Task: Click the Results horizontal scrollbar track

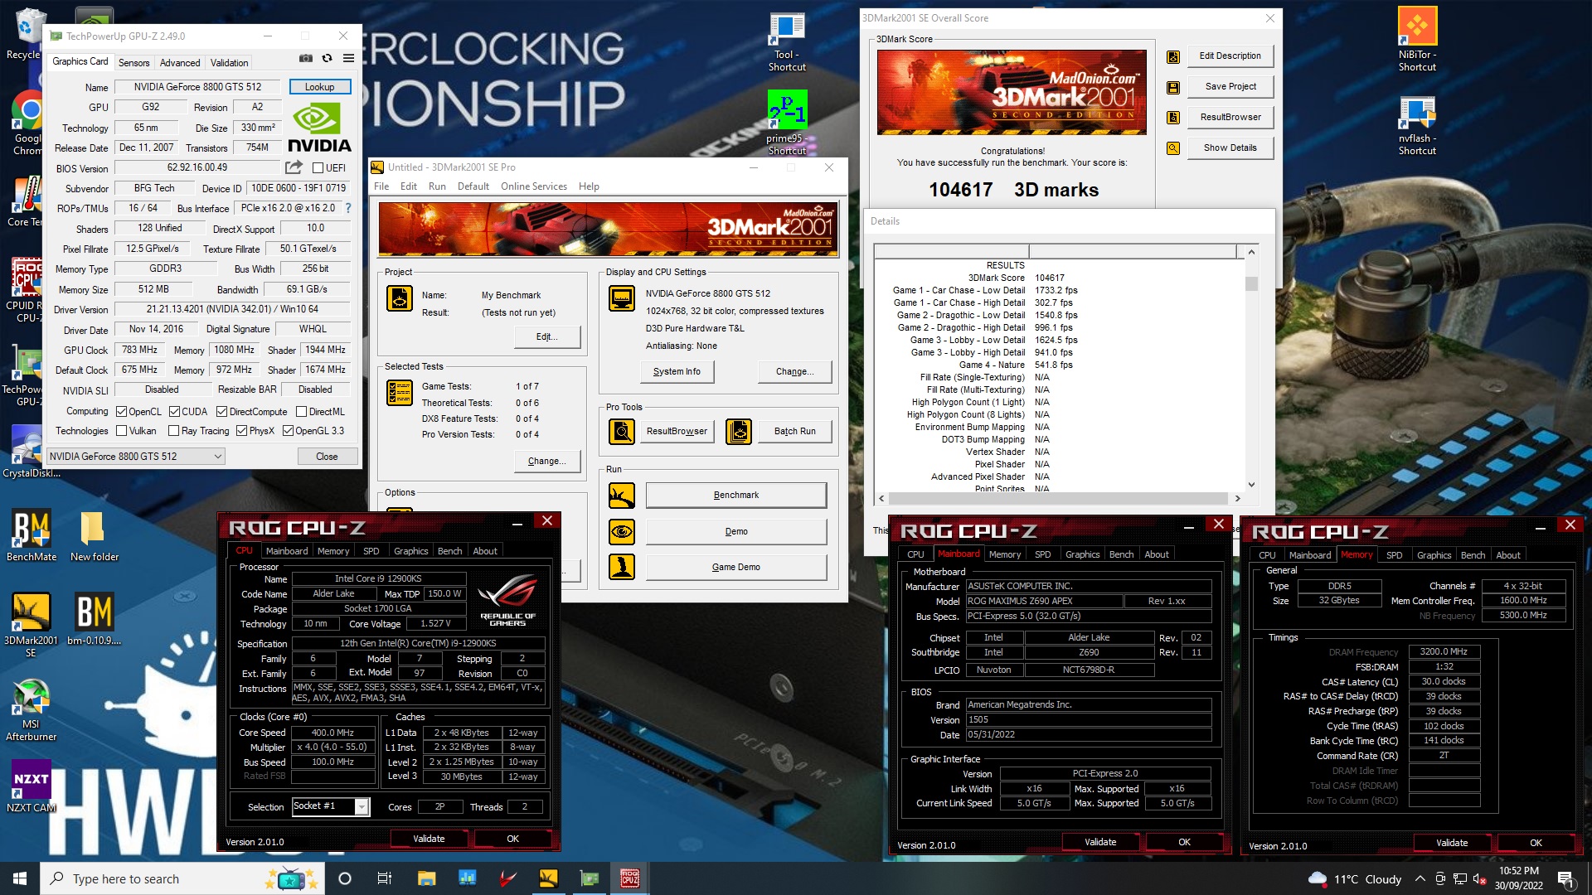Action: 1058,499
